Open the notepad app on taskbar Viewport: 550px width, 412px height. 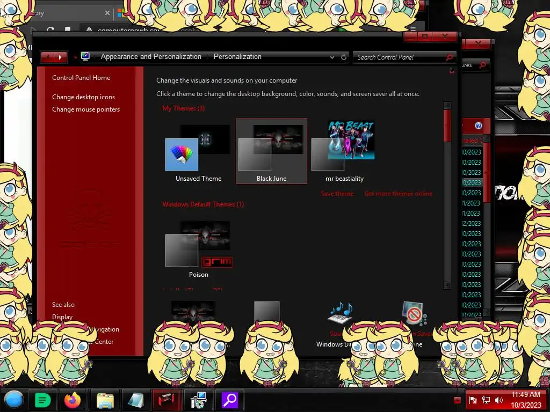[x=136, y=400]
